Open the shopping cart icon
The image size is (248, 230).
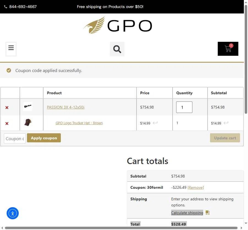pos(228,49)
